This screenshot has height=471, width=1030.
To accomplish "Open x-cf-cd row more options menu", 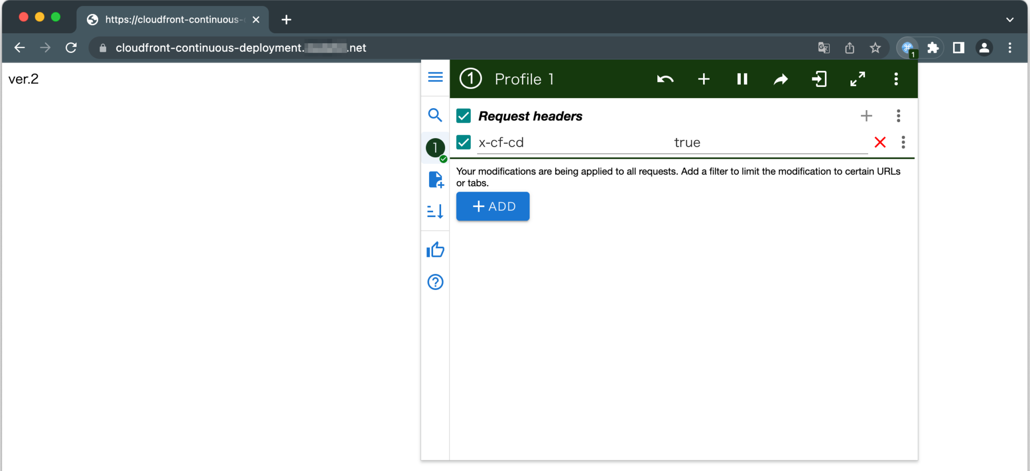I will tap(903, 142).
